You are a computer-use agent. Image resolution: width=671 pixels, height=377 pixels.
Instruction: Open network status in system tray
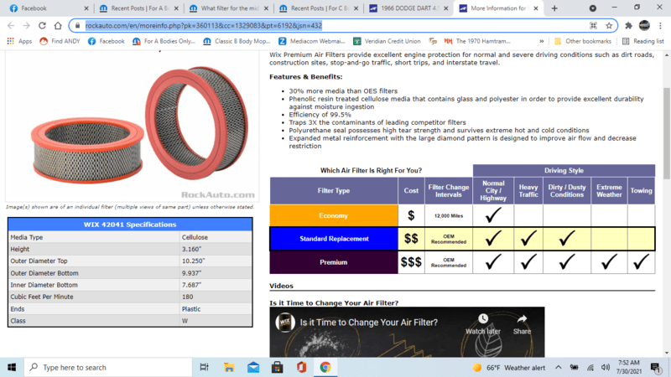pyautogui.click(x=590, y=368)
